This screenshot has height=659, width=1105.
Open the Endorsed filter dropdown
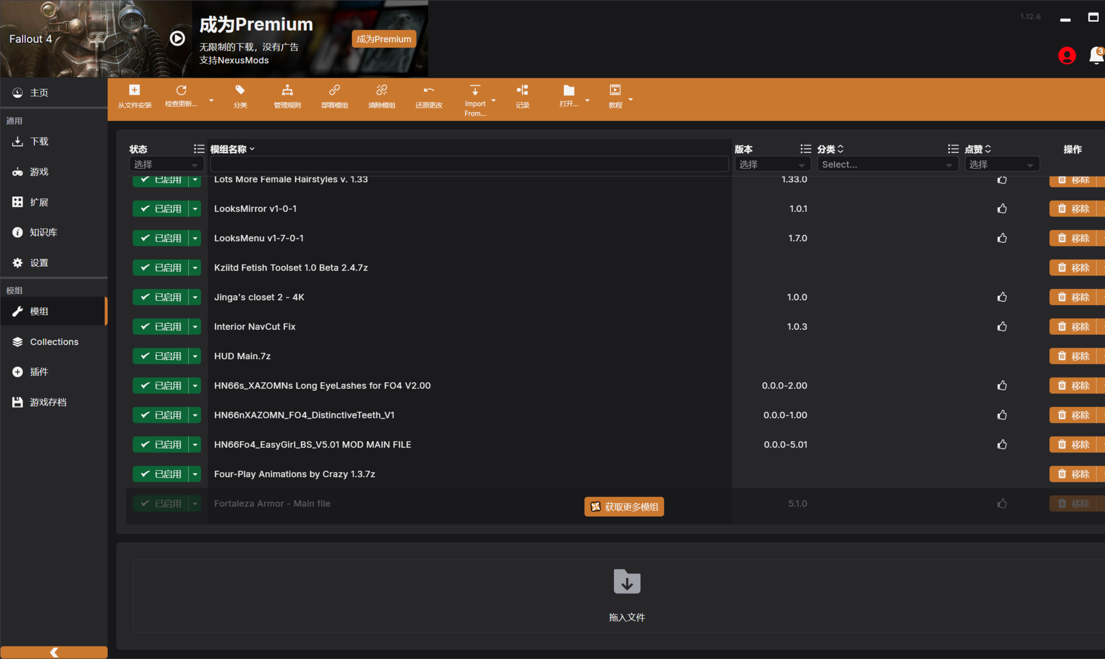(x=1002, y=165)
